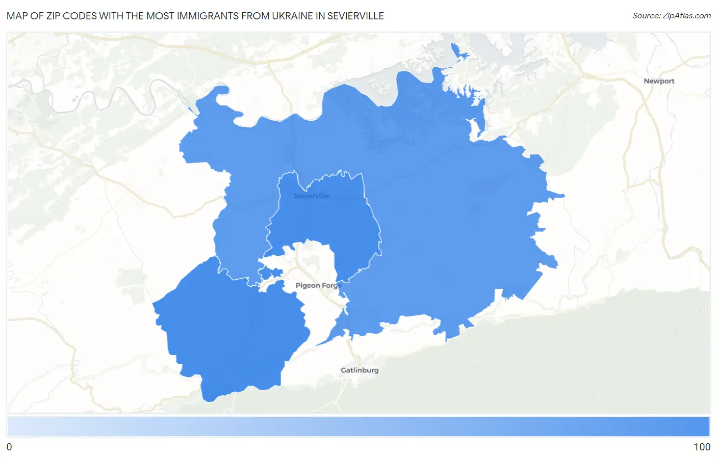The image size is (717, 458).
Task: Click the Sevierville city label on map
Action: pyautogui.click(x=312, y=196)
